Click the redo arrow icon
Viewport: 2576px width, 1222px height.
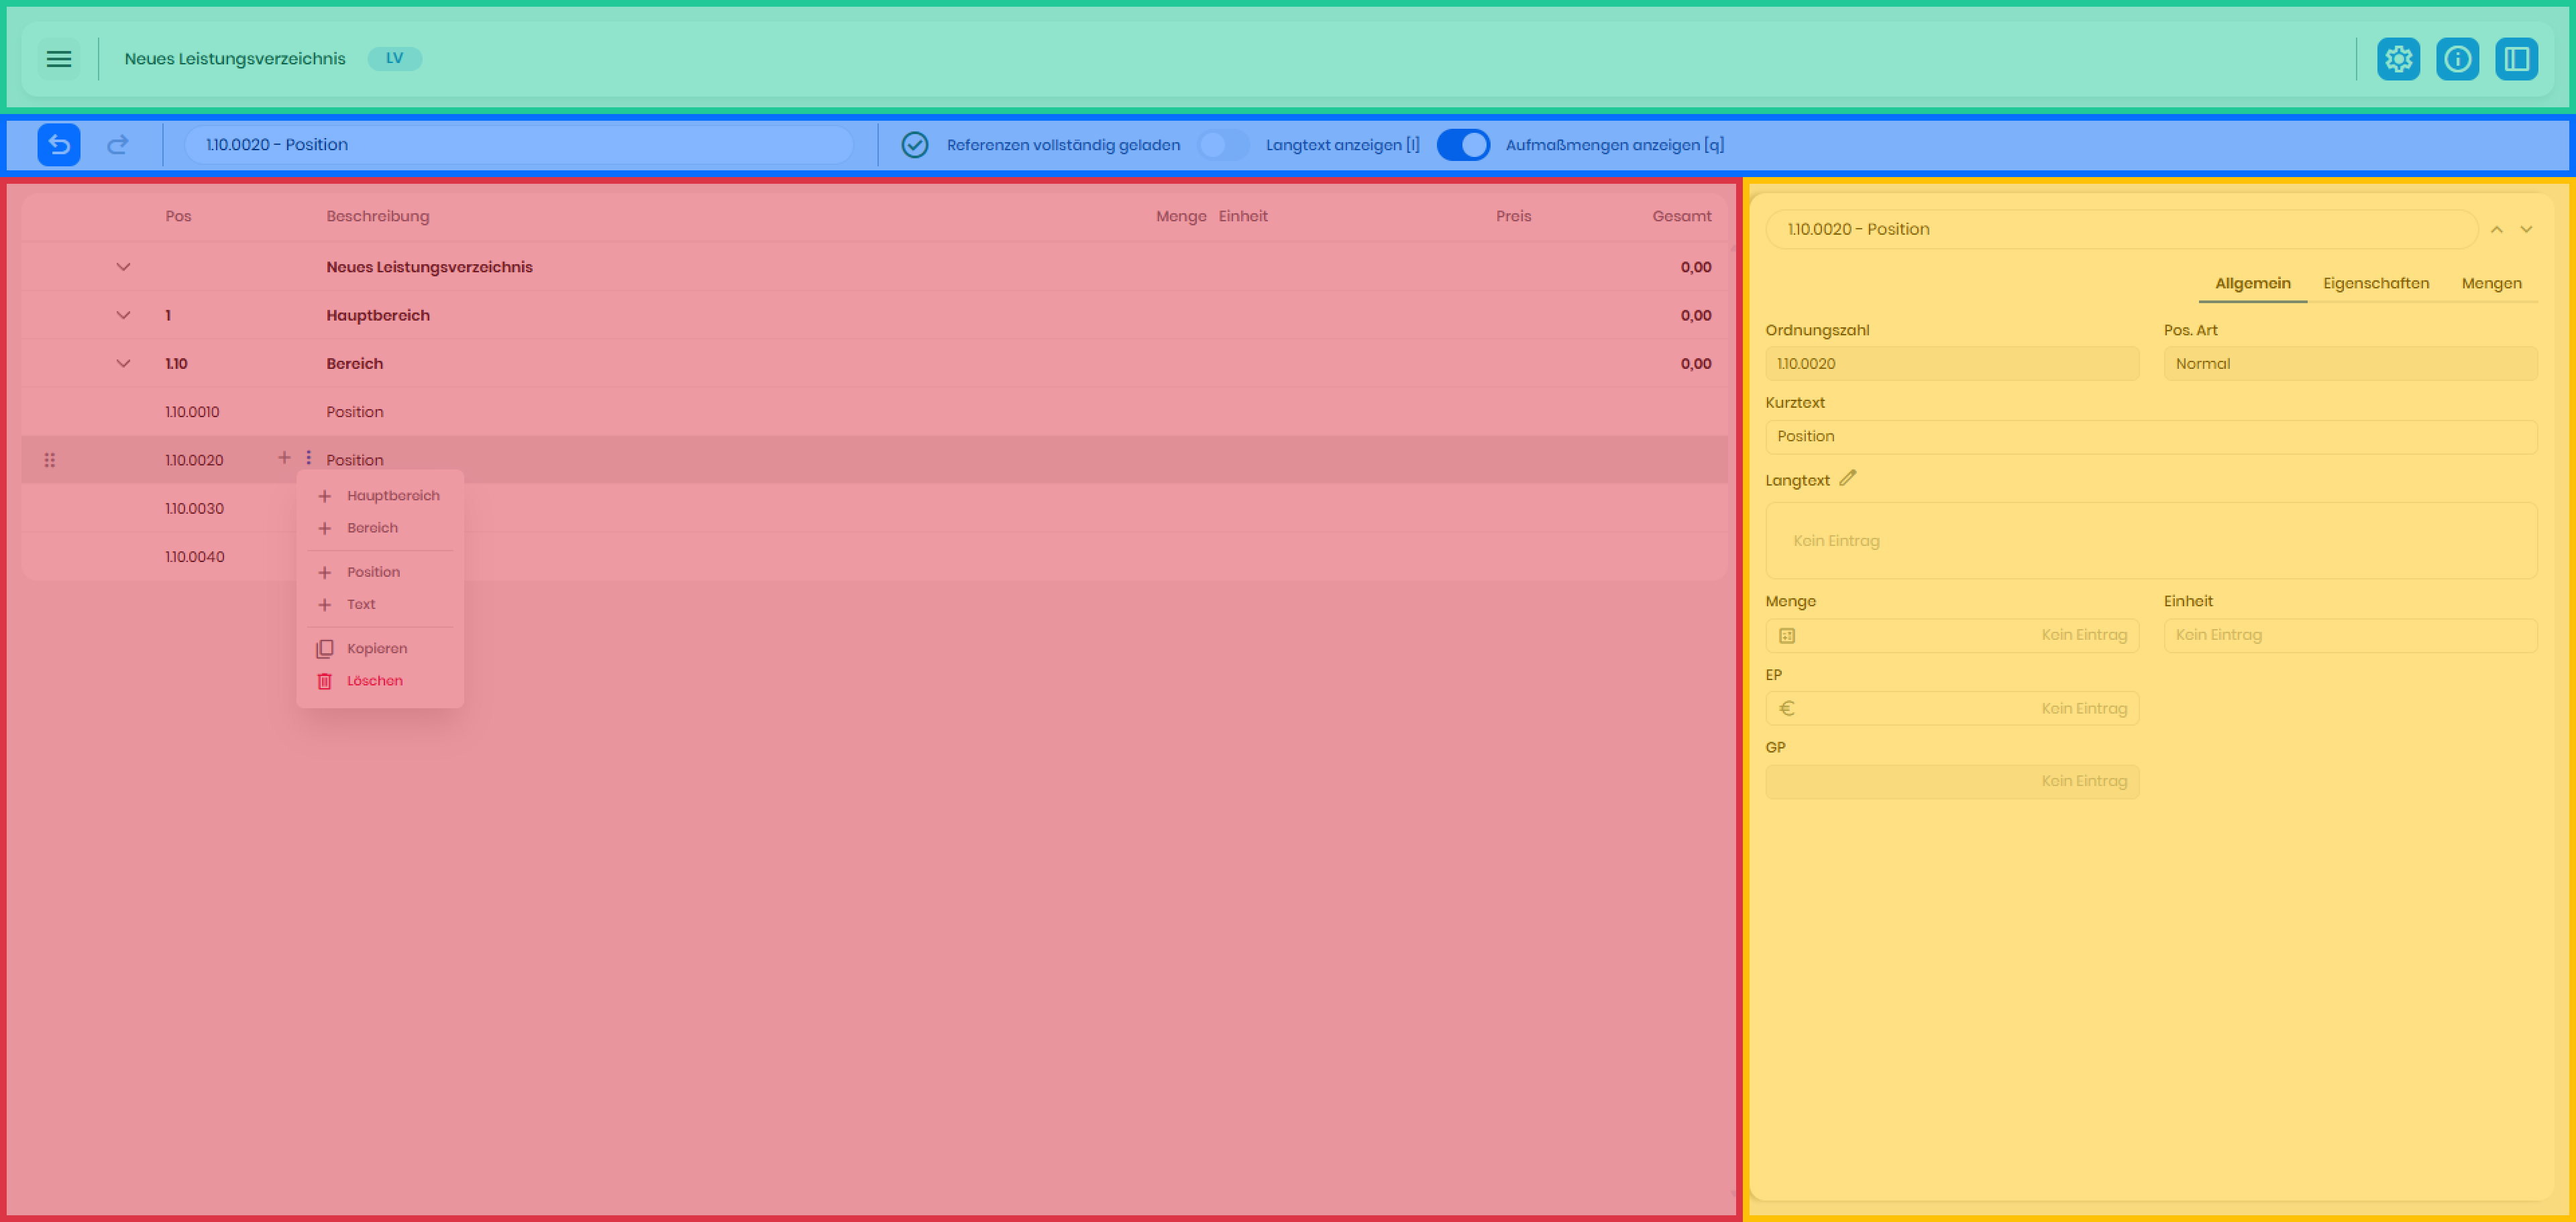(118, 145)
